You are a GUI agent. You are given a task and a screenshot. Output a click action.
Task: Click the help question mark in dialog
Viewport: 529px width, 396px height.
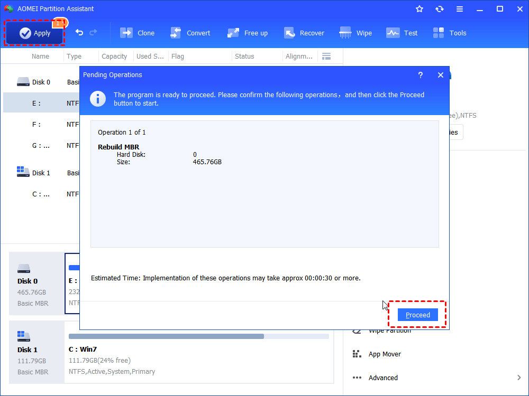click(x=421, y=75)
